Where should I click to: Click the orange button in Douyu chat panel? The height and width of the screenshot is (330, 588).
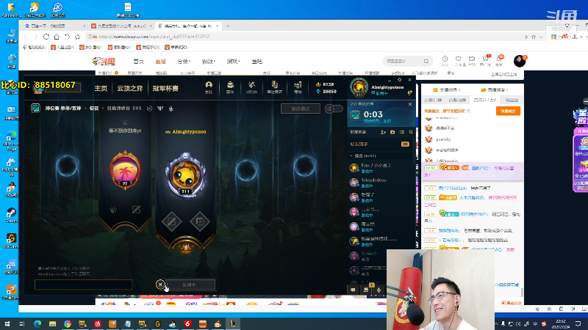tap(508, 111)
